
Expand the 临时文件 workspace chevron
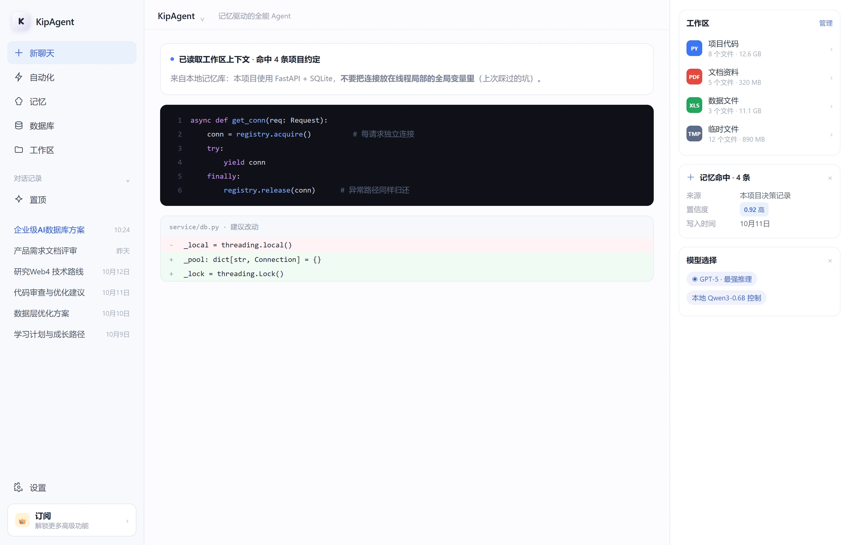tap(831, 135)
